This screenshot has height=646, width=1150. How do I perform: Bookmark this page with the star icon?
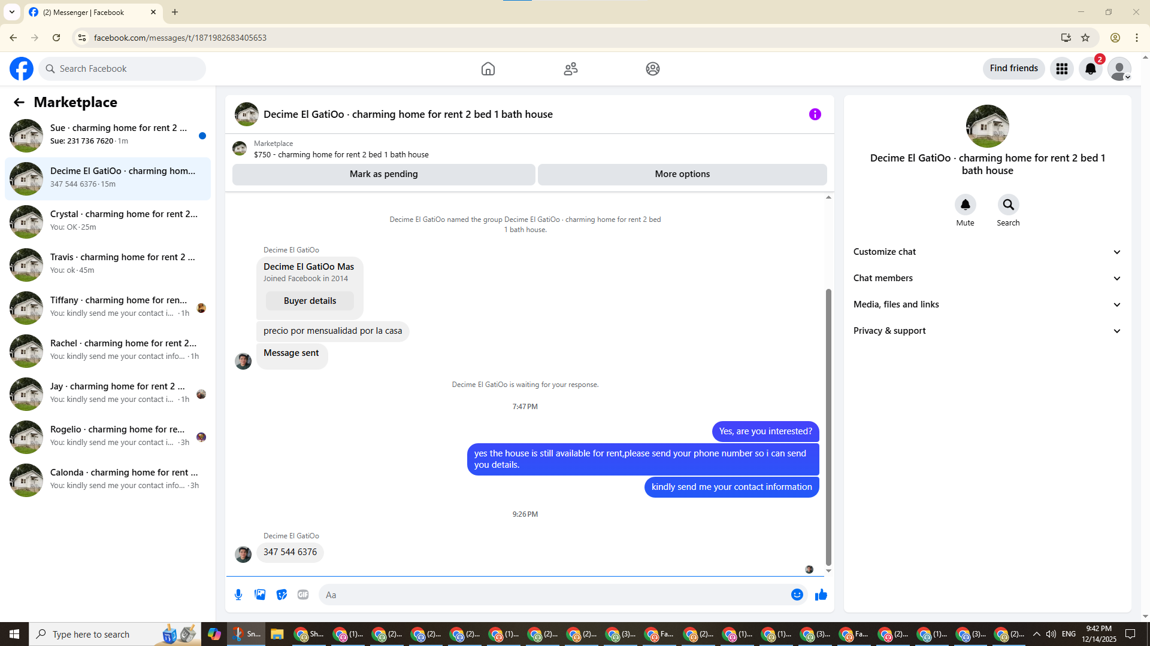coord(1085,38)
